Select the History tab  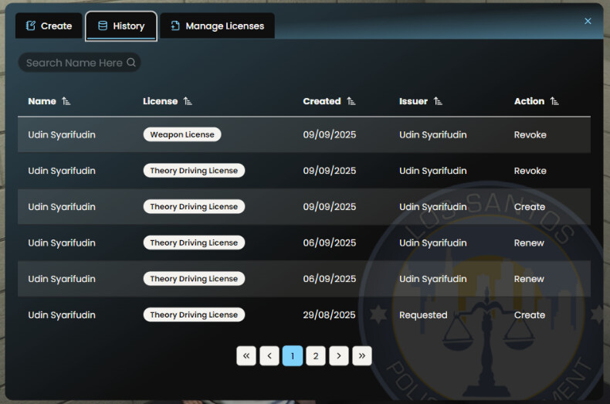121,25
